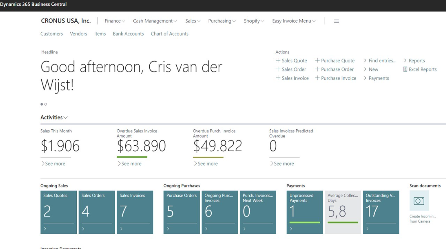Click the arrow icon on Unprocessed Payments tile
This screenshot has width=446, height=249.
291,229
